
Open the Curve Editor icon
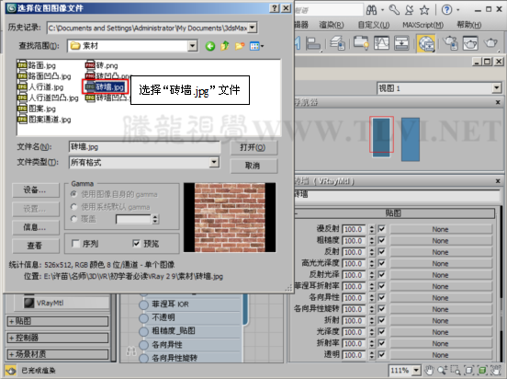(x=381, y=43)
